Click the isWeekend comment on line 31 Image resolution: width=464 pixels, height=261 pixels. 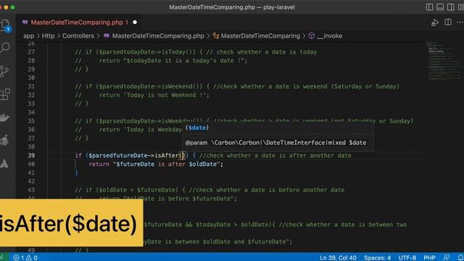(x=237, y=86)
